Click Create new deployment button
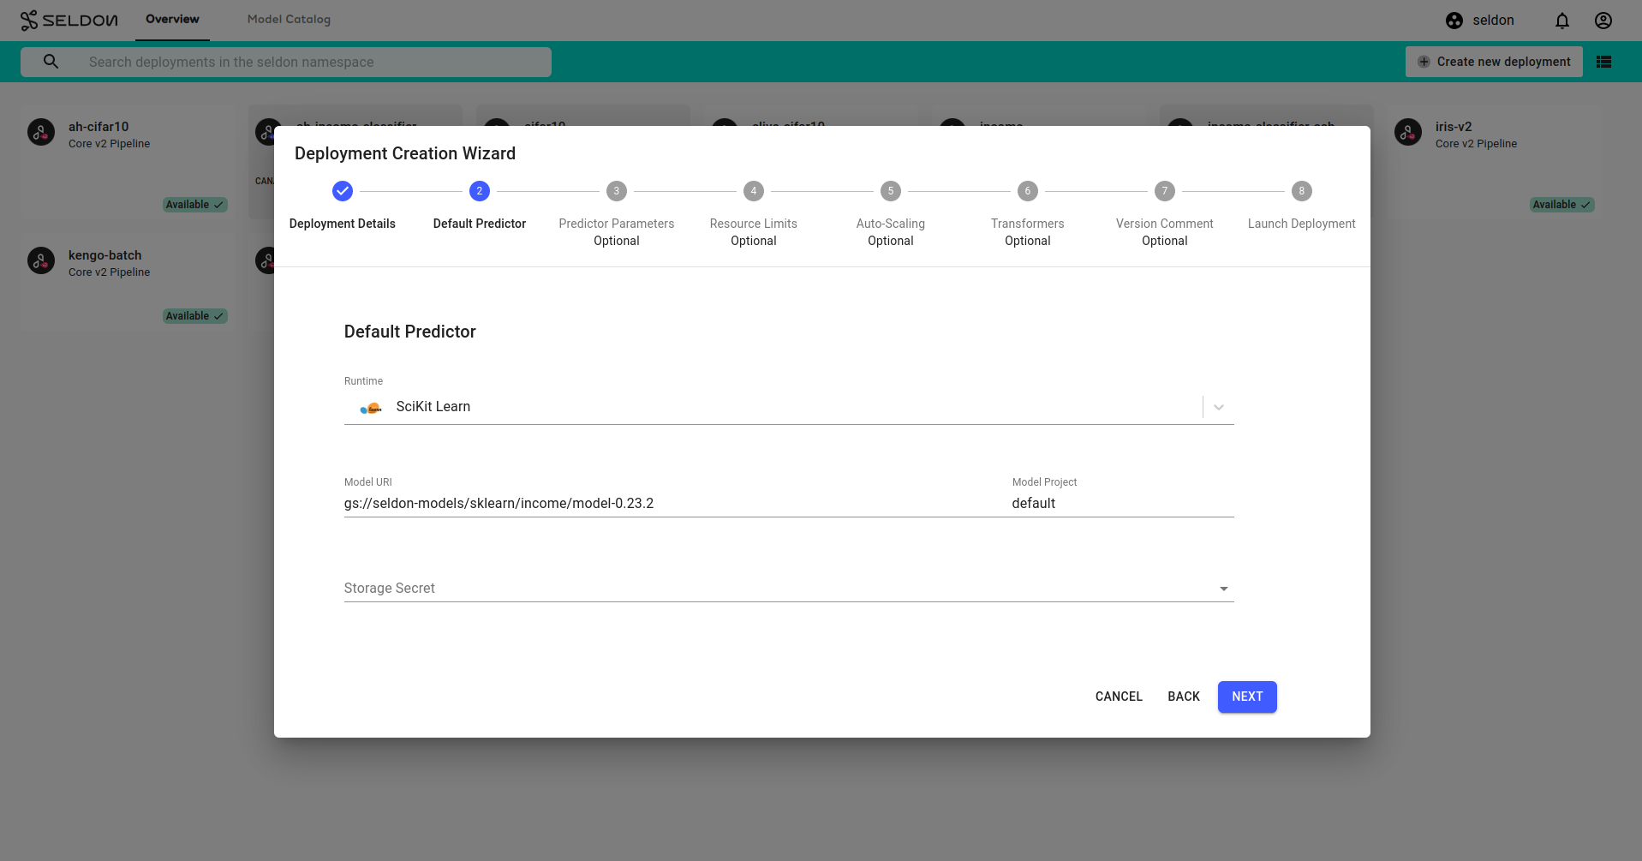 coord(1494,62)
